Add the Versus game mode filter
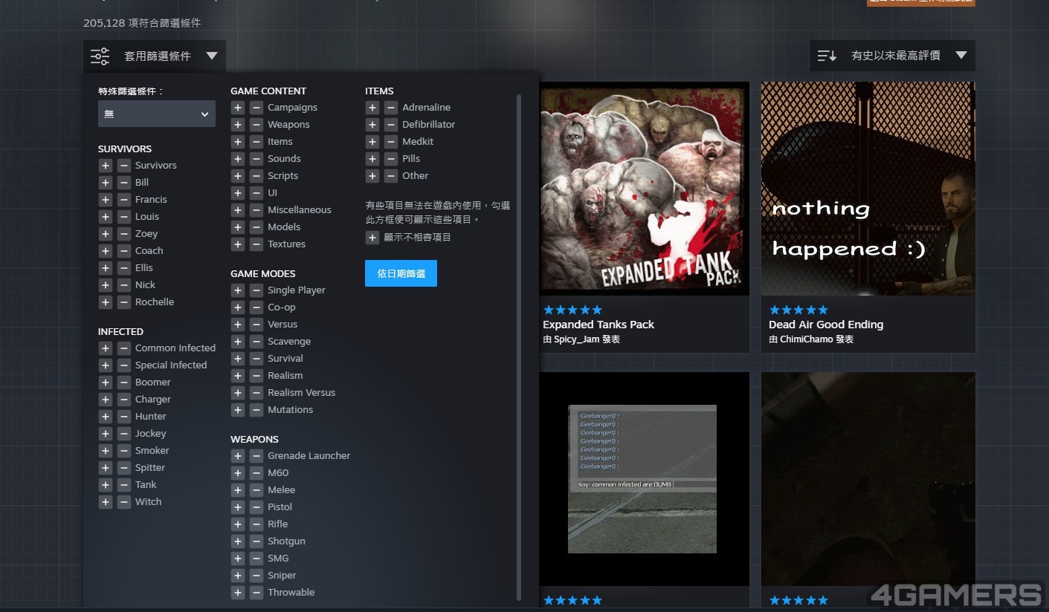The height and width of the screenshot is (612, 1049). [x=237, y=325]
